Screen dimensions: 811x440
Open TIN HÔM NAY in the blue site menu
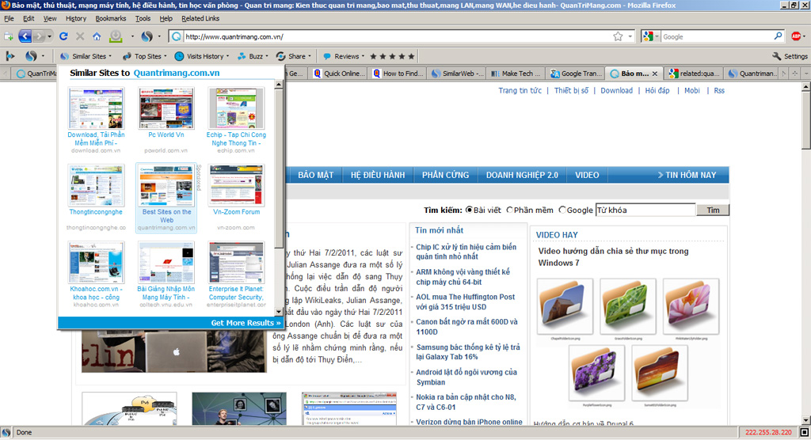687,175
